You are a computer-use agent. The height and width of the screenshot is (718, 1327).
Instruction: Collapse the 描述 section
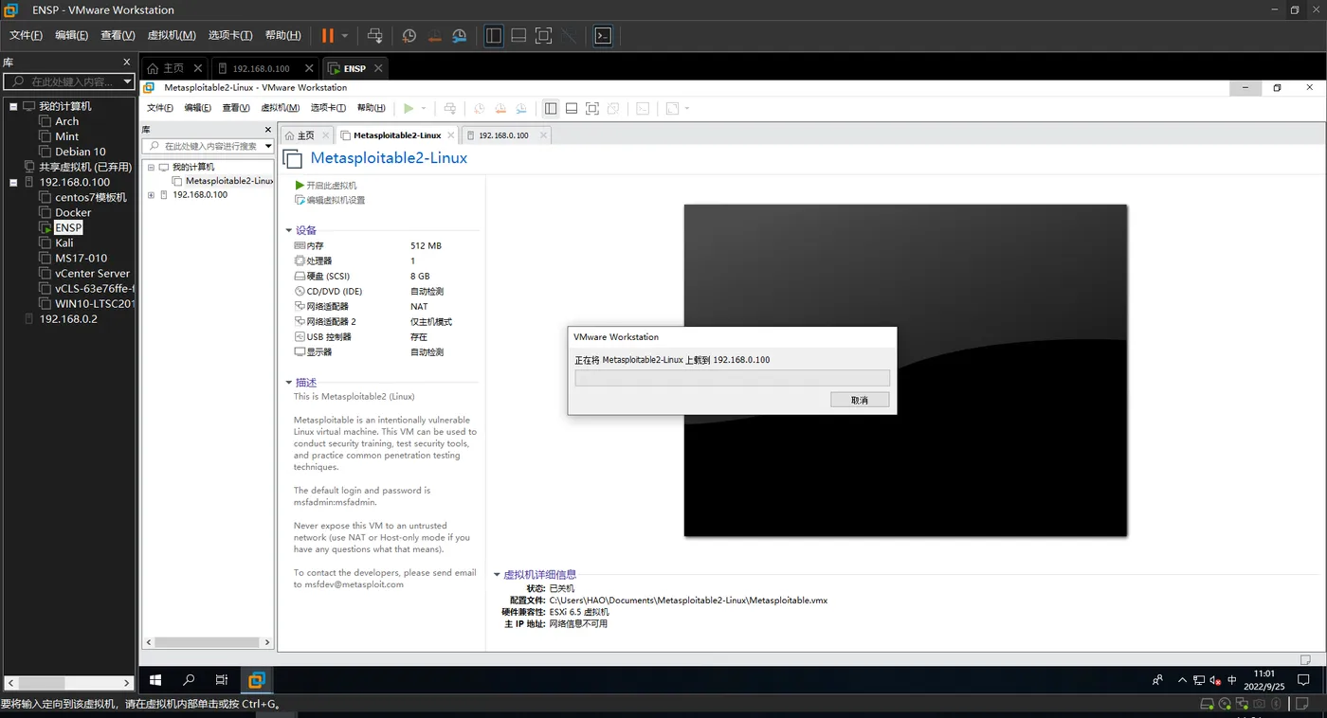point(289,383)
